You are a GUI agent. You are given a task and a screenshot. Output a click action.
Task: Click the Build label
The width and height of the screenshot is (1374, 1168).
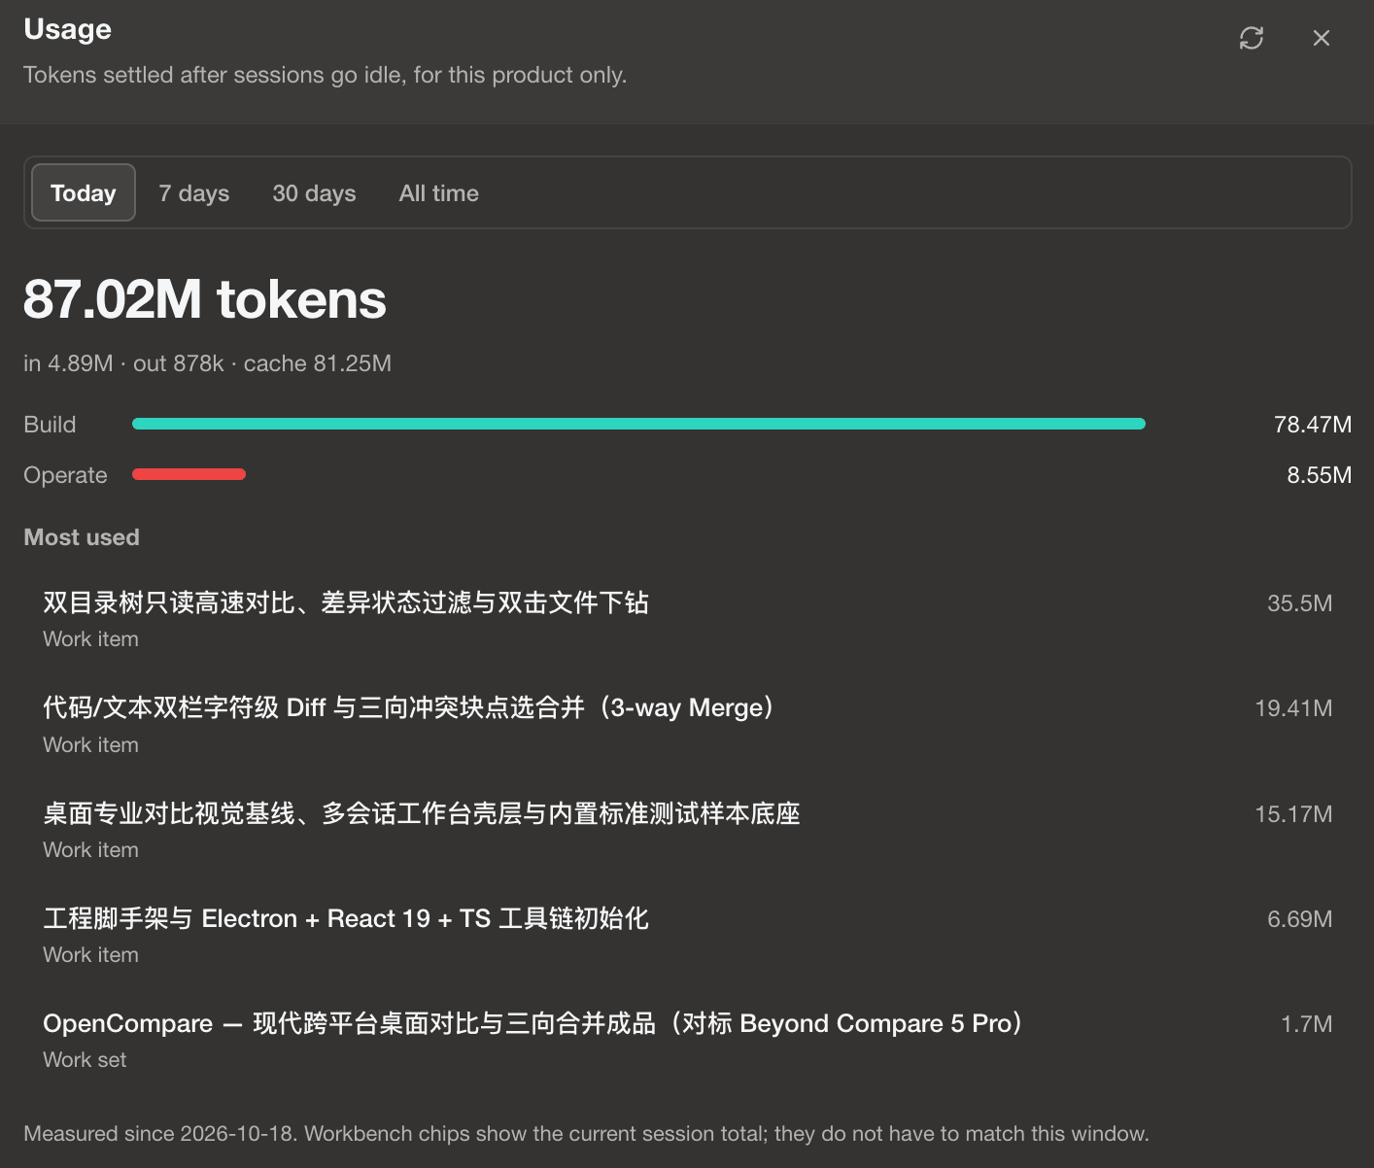point(50,425)
